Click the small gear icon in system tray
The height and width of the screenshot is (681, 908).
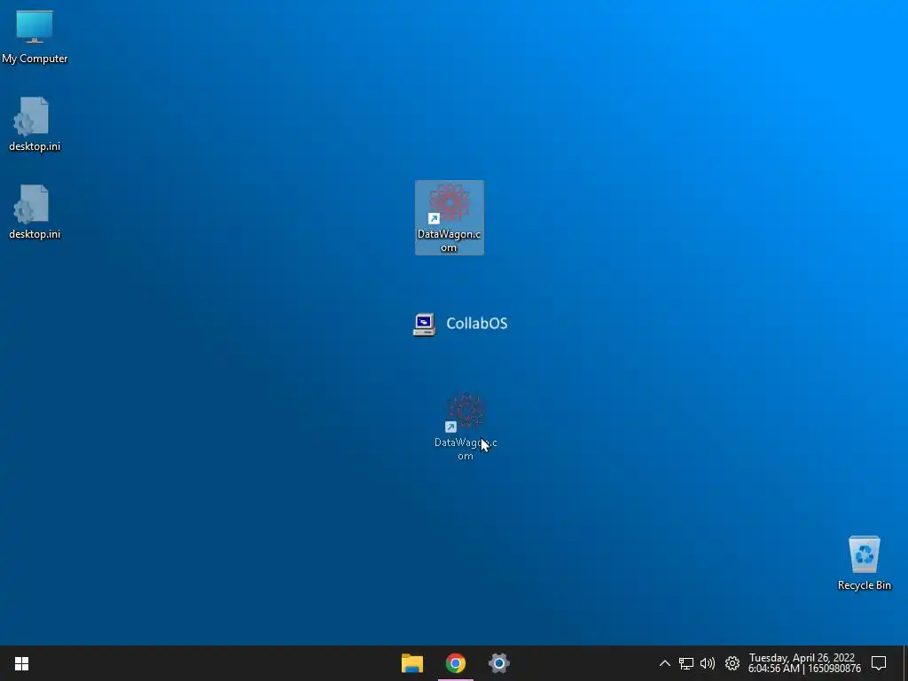pos(732,663)
